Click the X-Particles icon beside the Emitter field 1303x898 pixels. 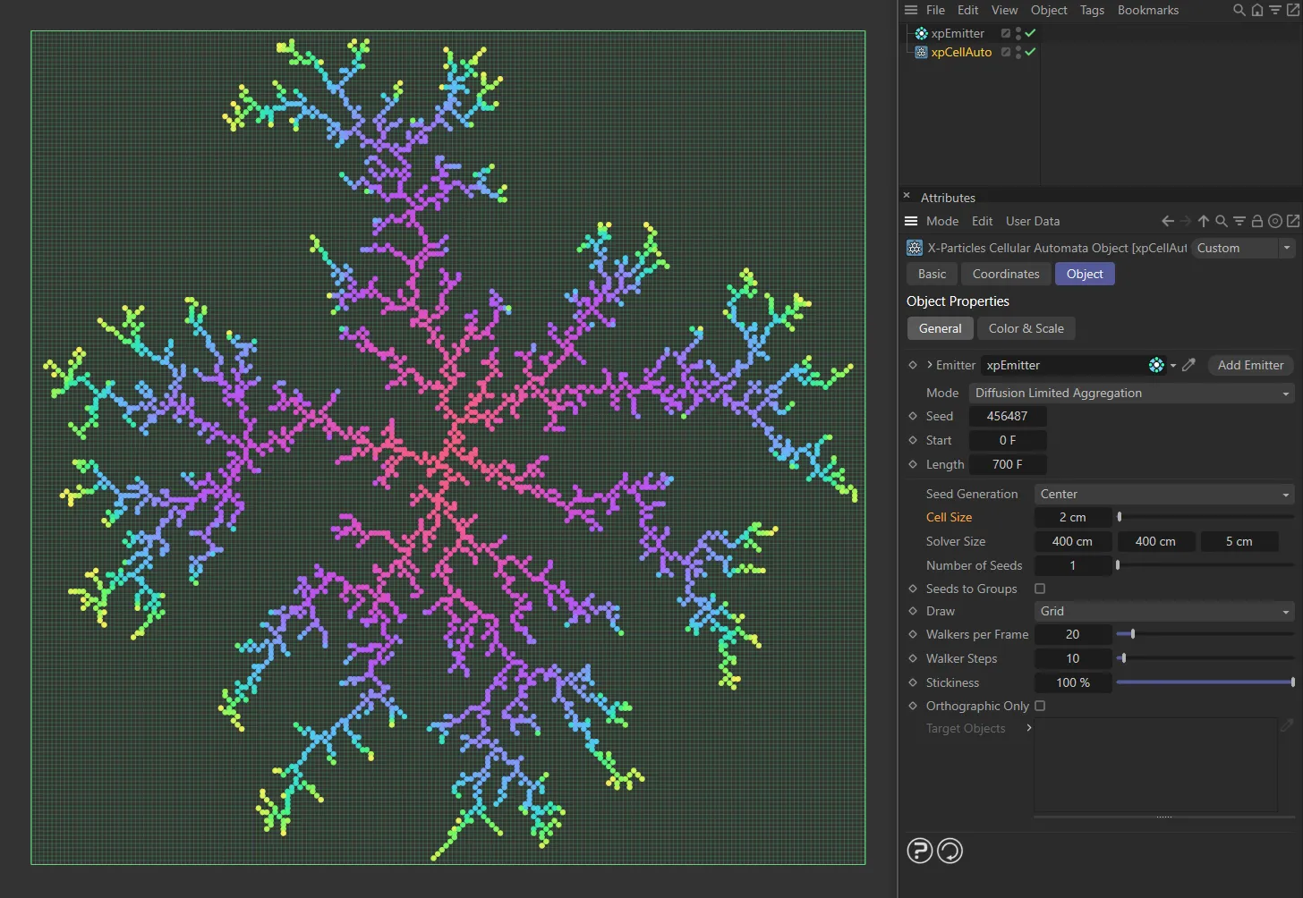(x=1156, y=365)
